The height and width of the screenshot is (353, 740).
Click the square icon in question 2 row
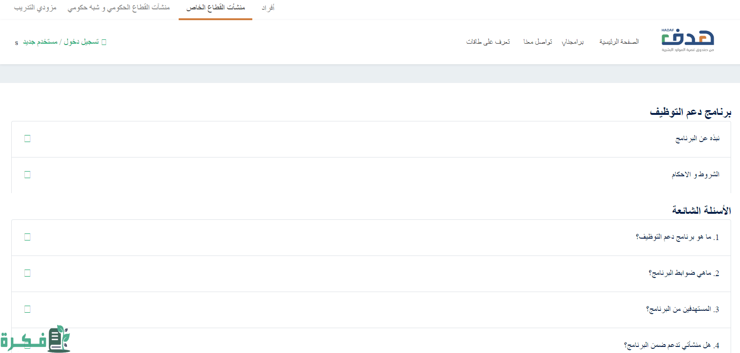tap(27, 273)
